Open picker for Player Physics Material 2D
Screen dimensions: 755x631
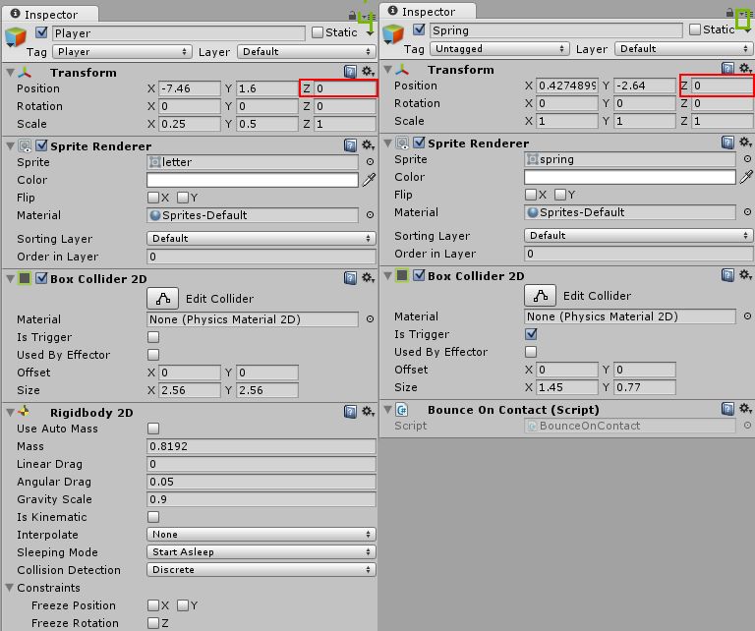point(370,319)
